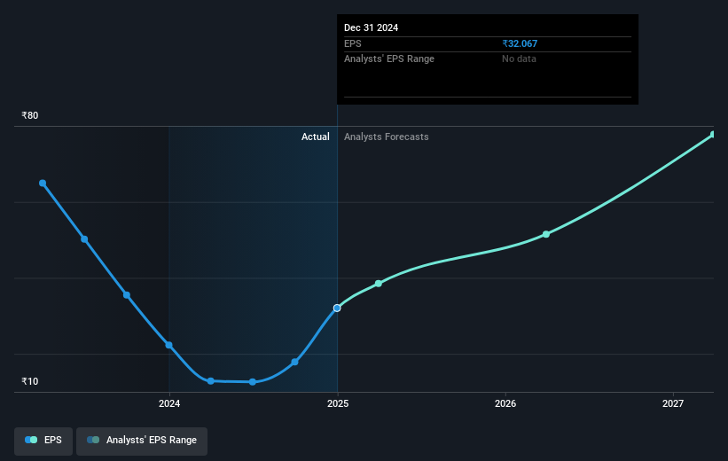
Task: Click the ₹10 y-axis label
Action: [x=30, y=381]
